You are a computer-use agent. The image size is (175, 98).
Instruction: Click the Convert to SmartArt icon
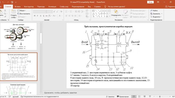87,17
